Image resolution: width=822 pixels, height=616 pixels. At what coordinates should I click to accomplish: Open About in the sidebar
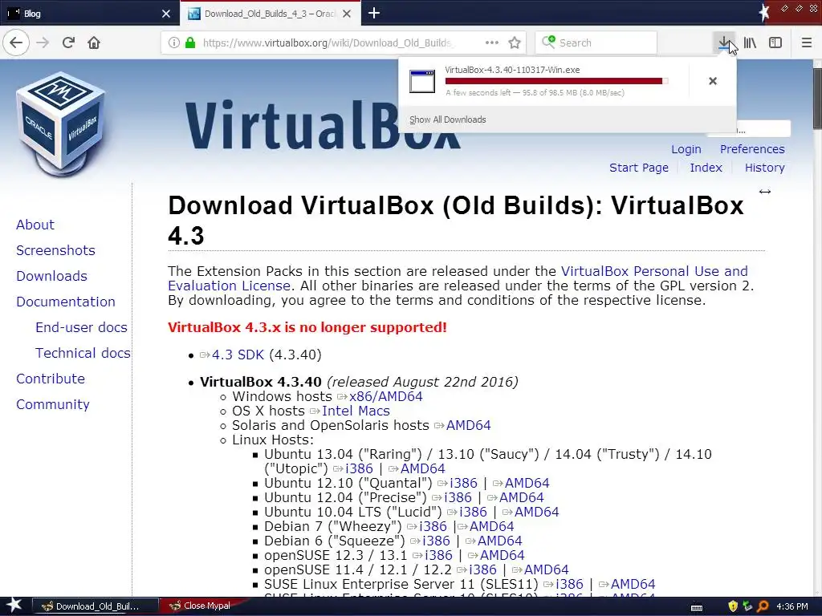pyautogui.click(x=35, y=225)
